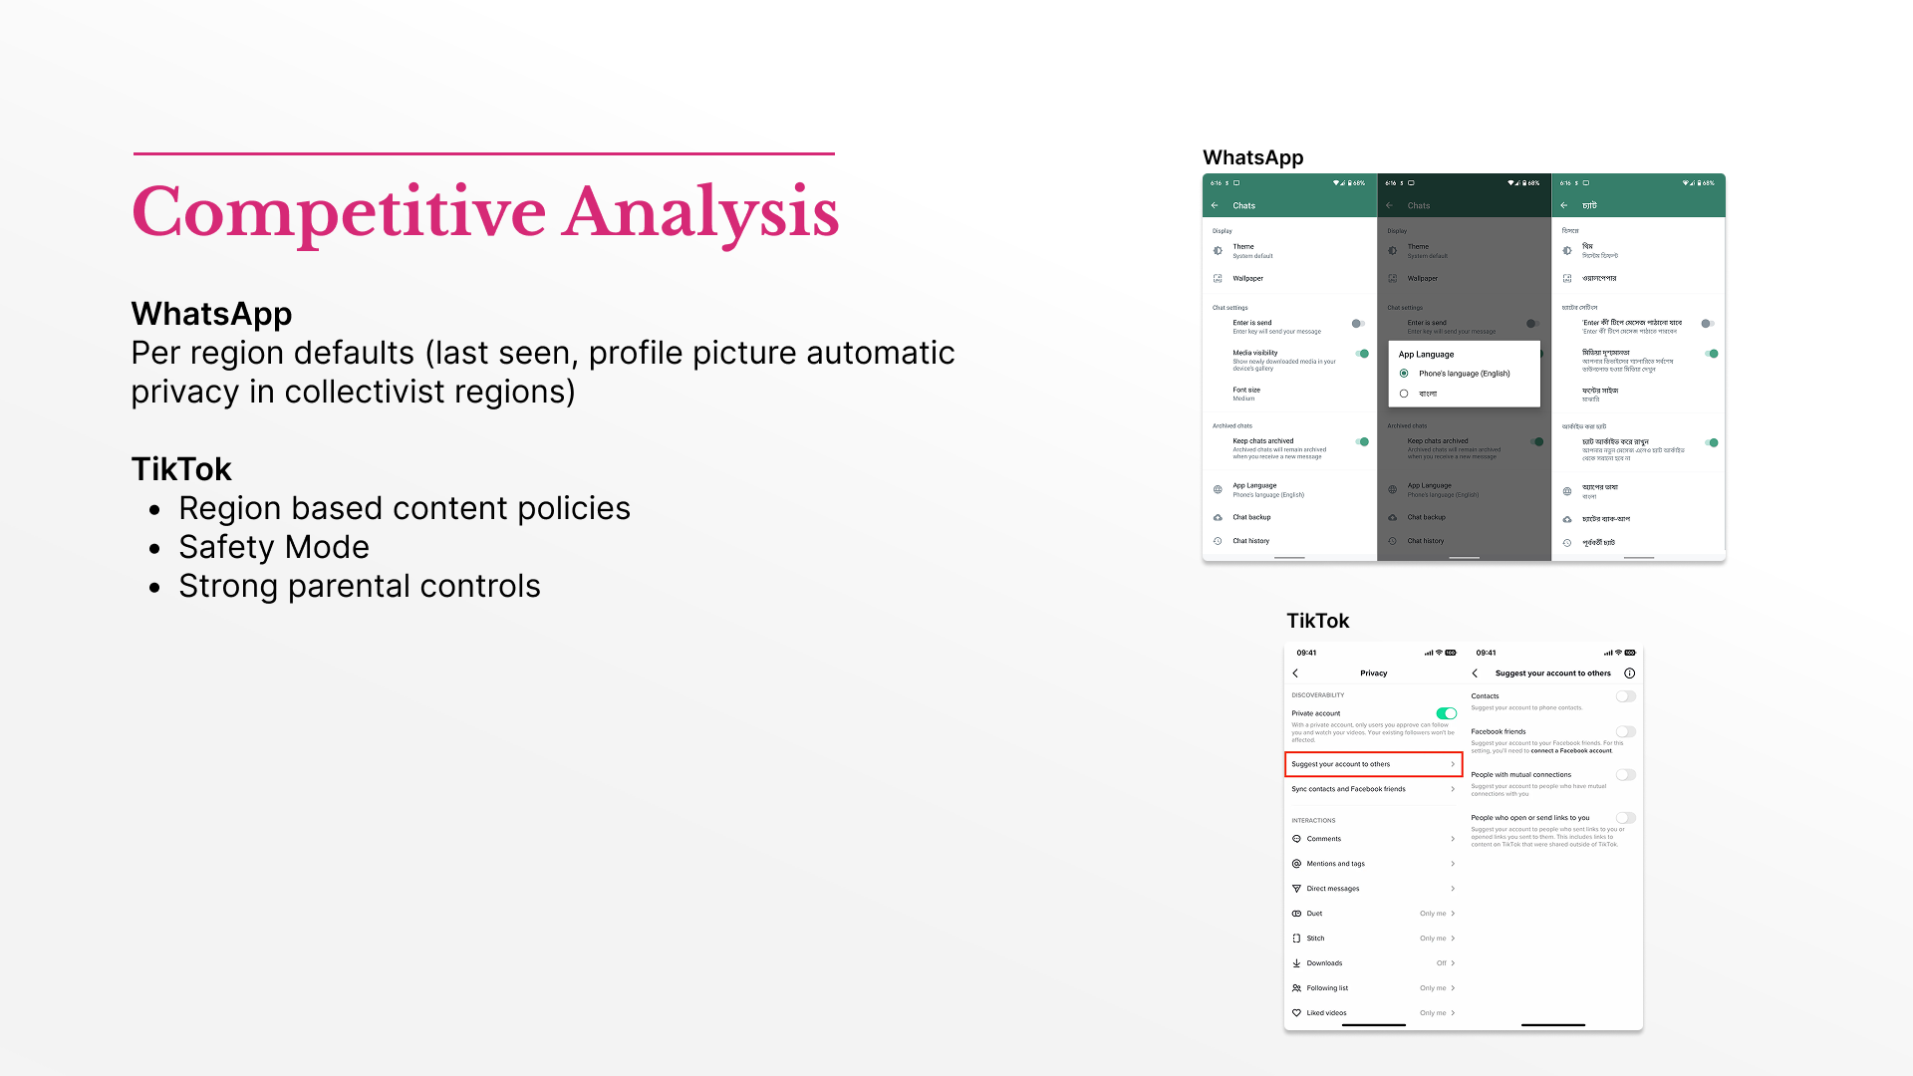Click 'Chat history' label on English WhatsApp screen
1913x1076 pixels.
[1250, 541]
